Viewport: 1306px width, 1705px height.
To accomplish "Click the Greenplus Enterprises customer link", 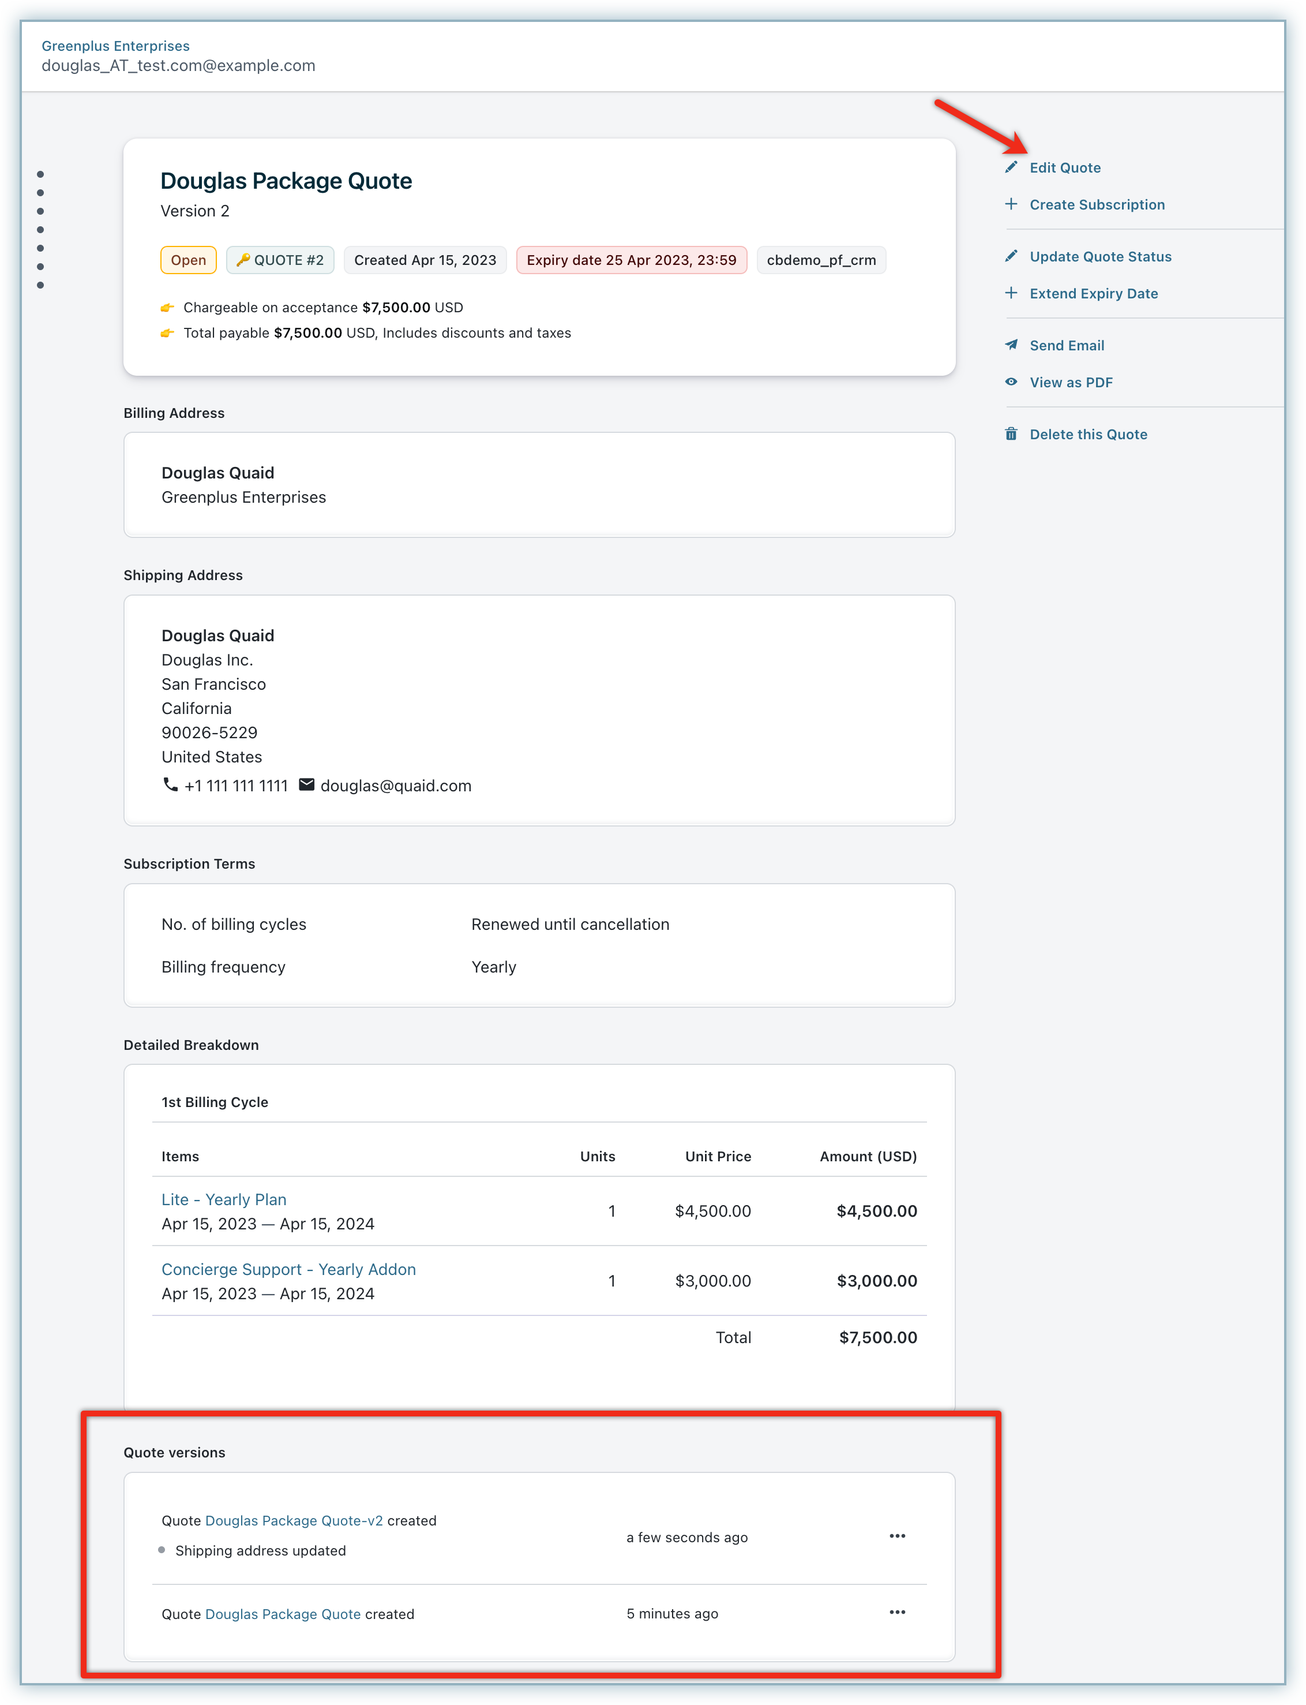I will click(x=115, y=46).
